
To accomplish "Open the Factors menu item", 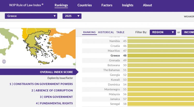I will [107, 5].
